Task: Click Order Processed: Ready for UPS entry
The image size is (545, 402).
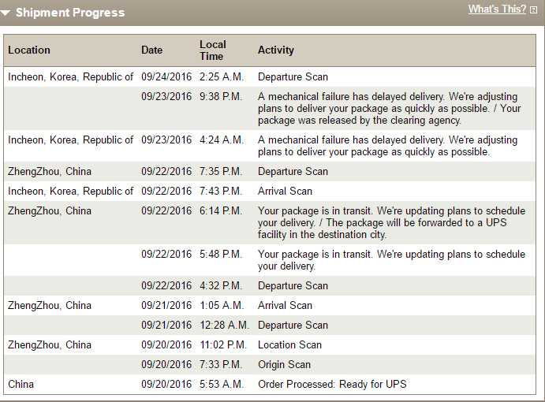Action: click(x=332, y=385)
